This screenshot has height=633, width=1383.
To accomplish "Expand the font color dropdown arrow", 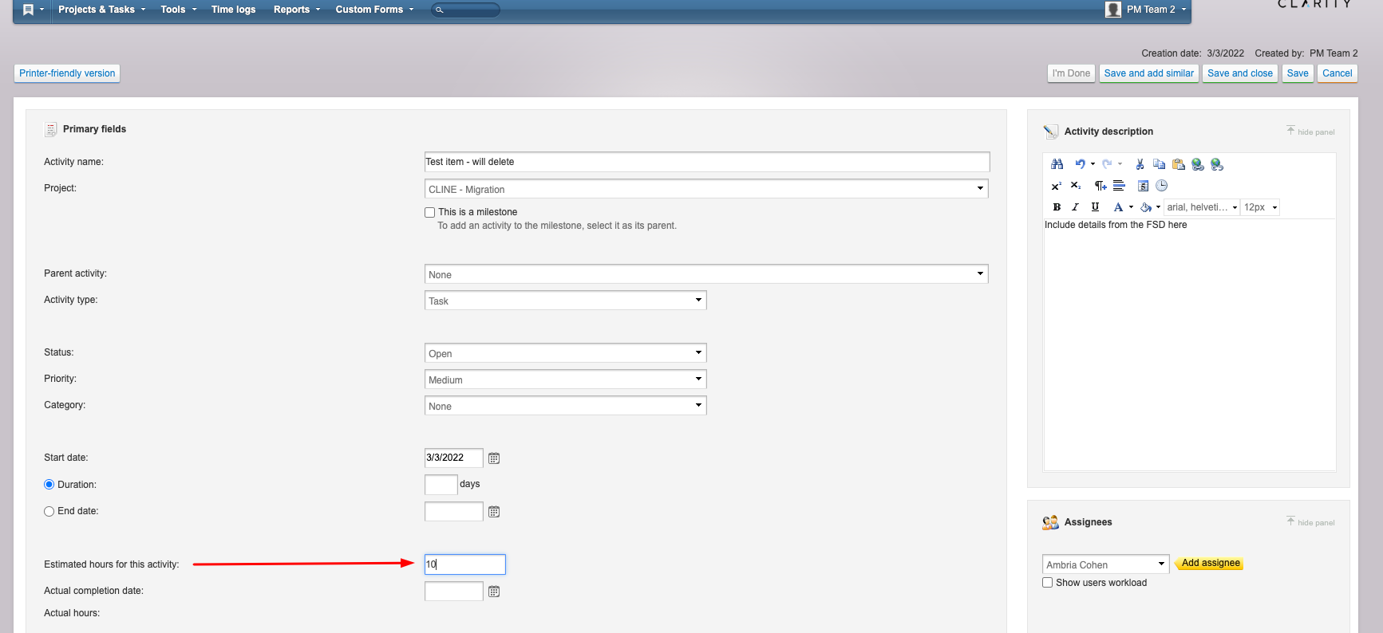I will tap(1131, 207).
